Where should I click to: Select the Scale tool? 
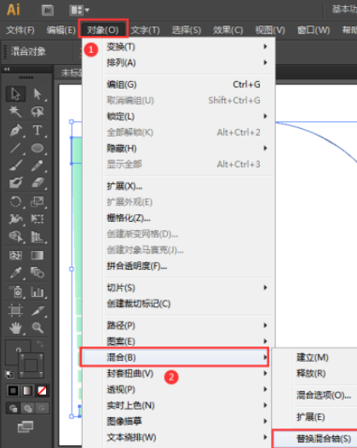[x=37, y=201]
